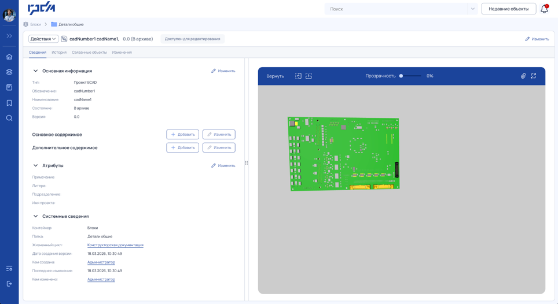Screen dimensions: 558x304
Task: Add Дополнительное содержимое with Добавить
Action: 182,148
